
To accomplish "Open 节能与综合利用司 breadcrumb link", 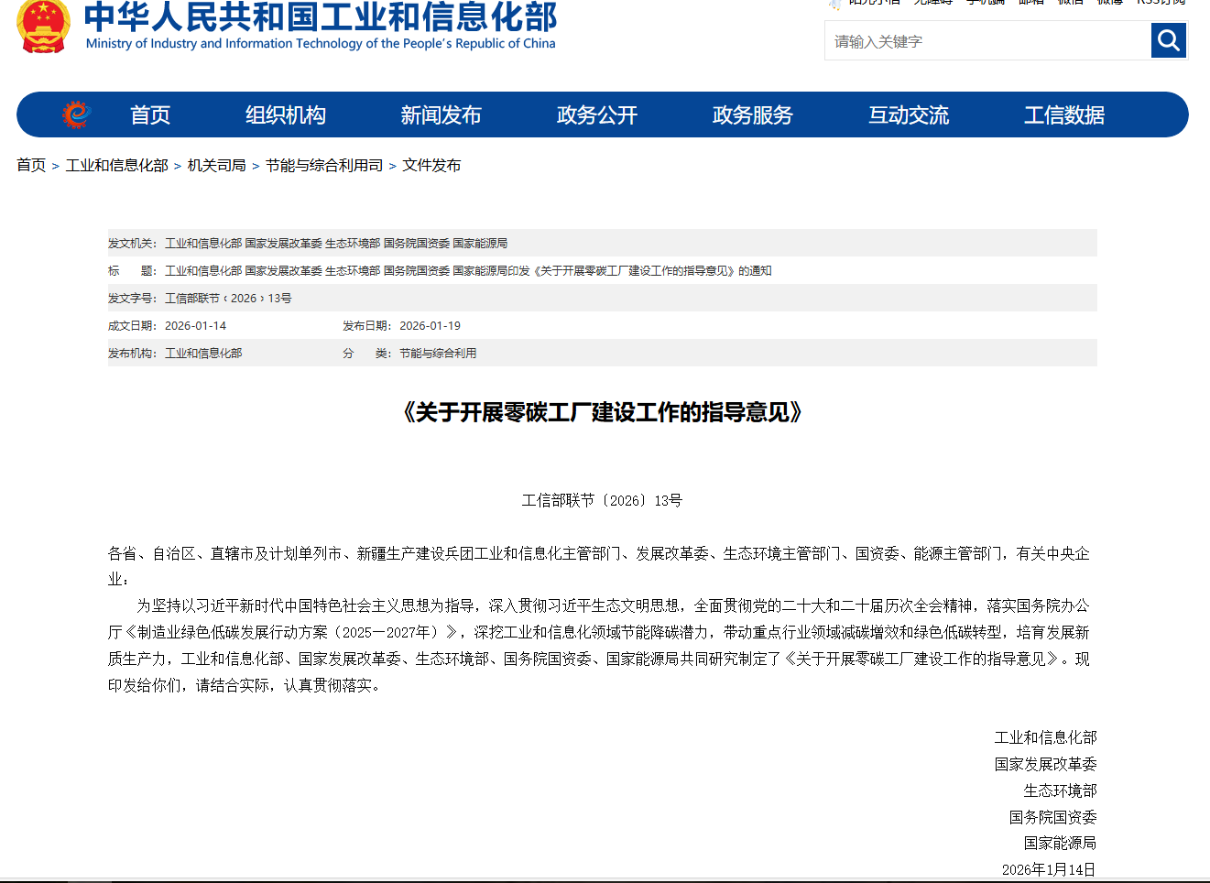I will pyautogui.click(x=323, y=165).
